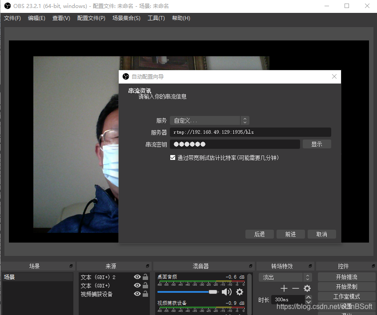Click the OBS logo in the wizard title bar
Image resolution: width=377 pixels, height=315 pixels.
point(126,76)
